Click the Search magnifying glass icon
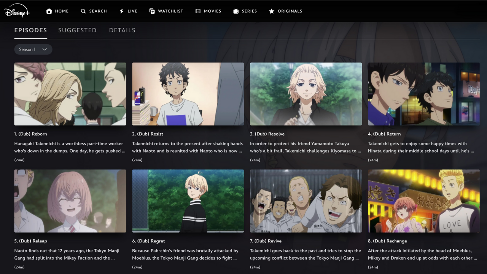This screenshot has height=274, width=487. (83, 11)
